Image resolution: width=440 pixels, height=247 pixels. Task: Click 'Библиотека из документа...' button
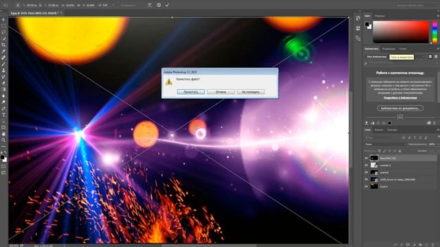pyautogui.click(x=400, y=108)
